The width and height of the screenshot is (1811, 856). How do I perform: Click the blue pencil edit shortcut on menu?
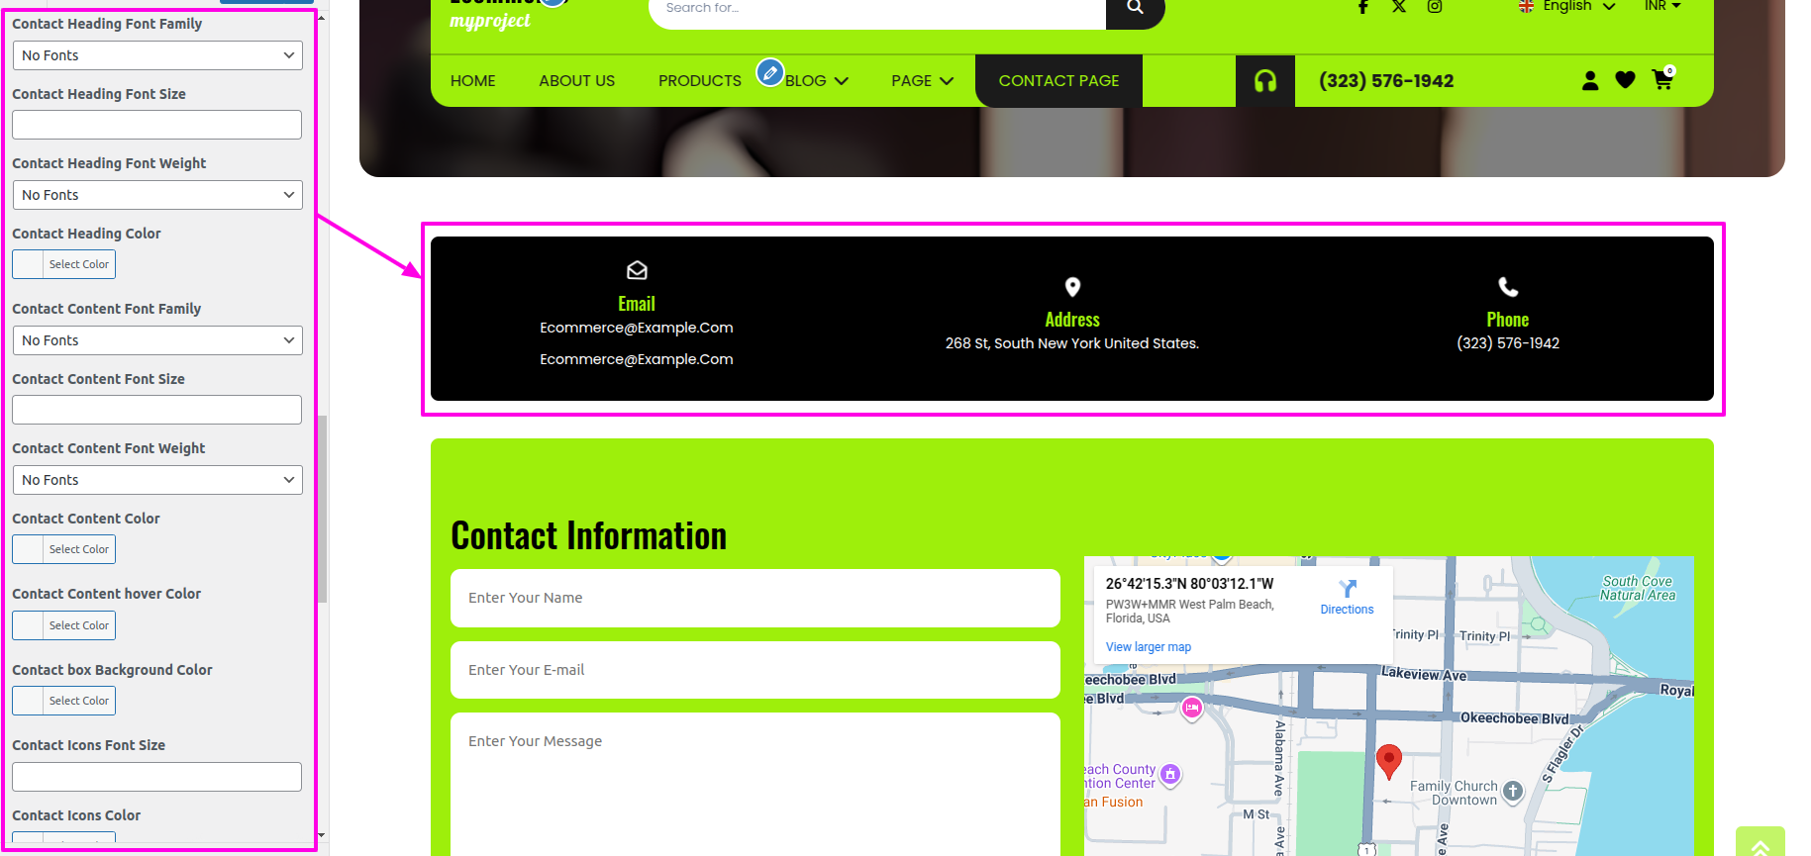point(769,72)
